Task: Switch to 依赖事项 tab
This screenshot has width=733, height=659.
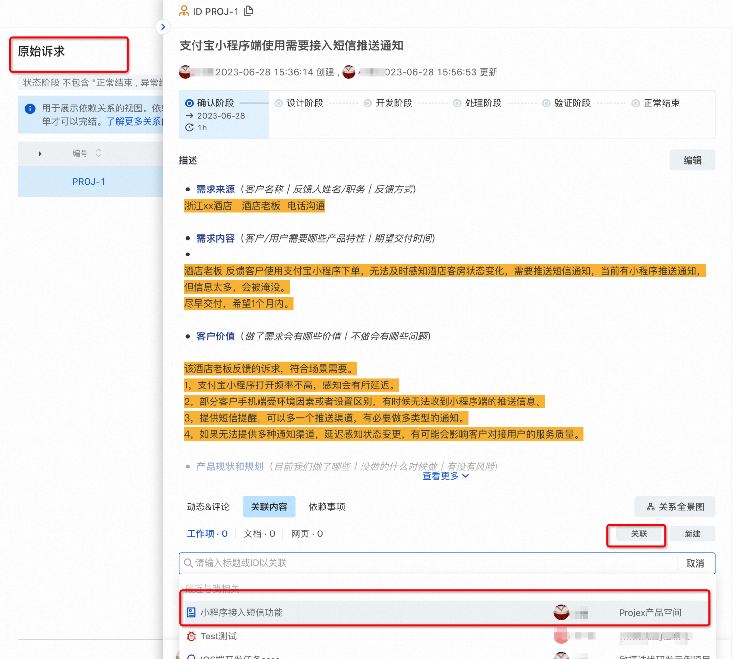Action: tap(327, 507)
